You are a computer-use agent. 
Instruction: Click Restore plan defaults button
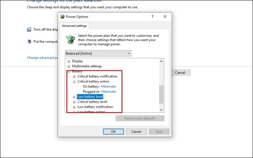coord(140,118)
